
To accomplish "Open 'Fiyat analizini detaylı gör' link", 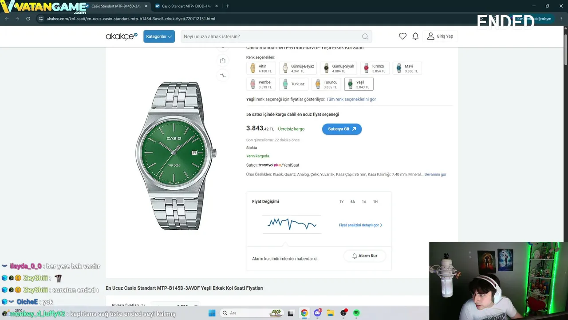I will [x=360, y=225].
